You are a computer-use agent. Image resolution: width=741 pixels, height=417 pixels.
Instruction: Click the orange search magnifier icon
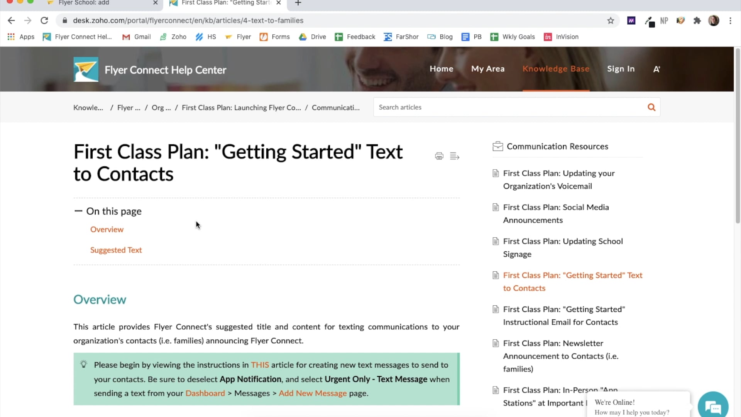tap(651, 107)
